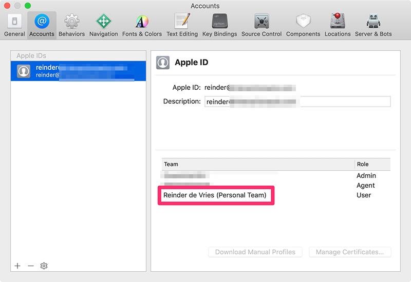Viewport: 411px width, 282px height.
Task: Open Text Editing preferences
Action: click(182, 25)
